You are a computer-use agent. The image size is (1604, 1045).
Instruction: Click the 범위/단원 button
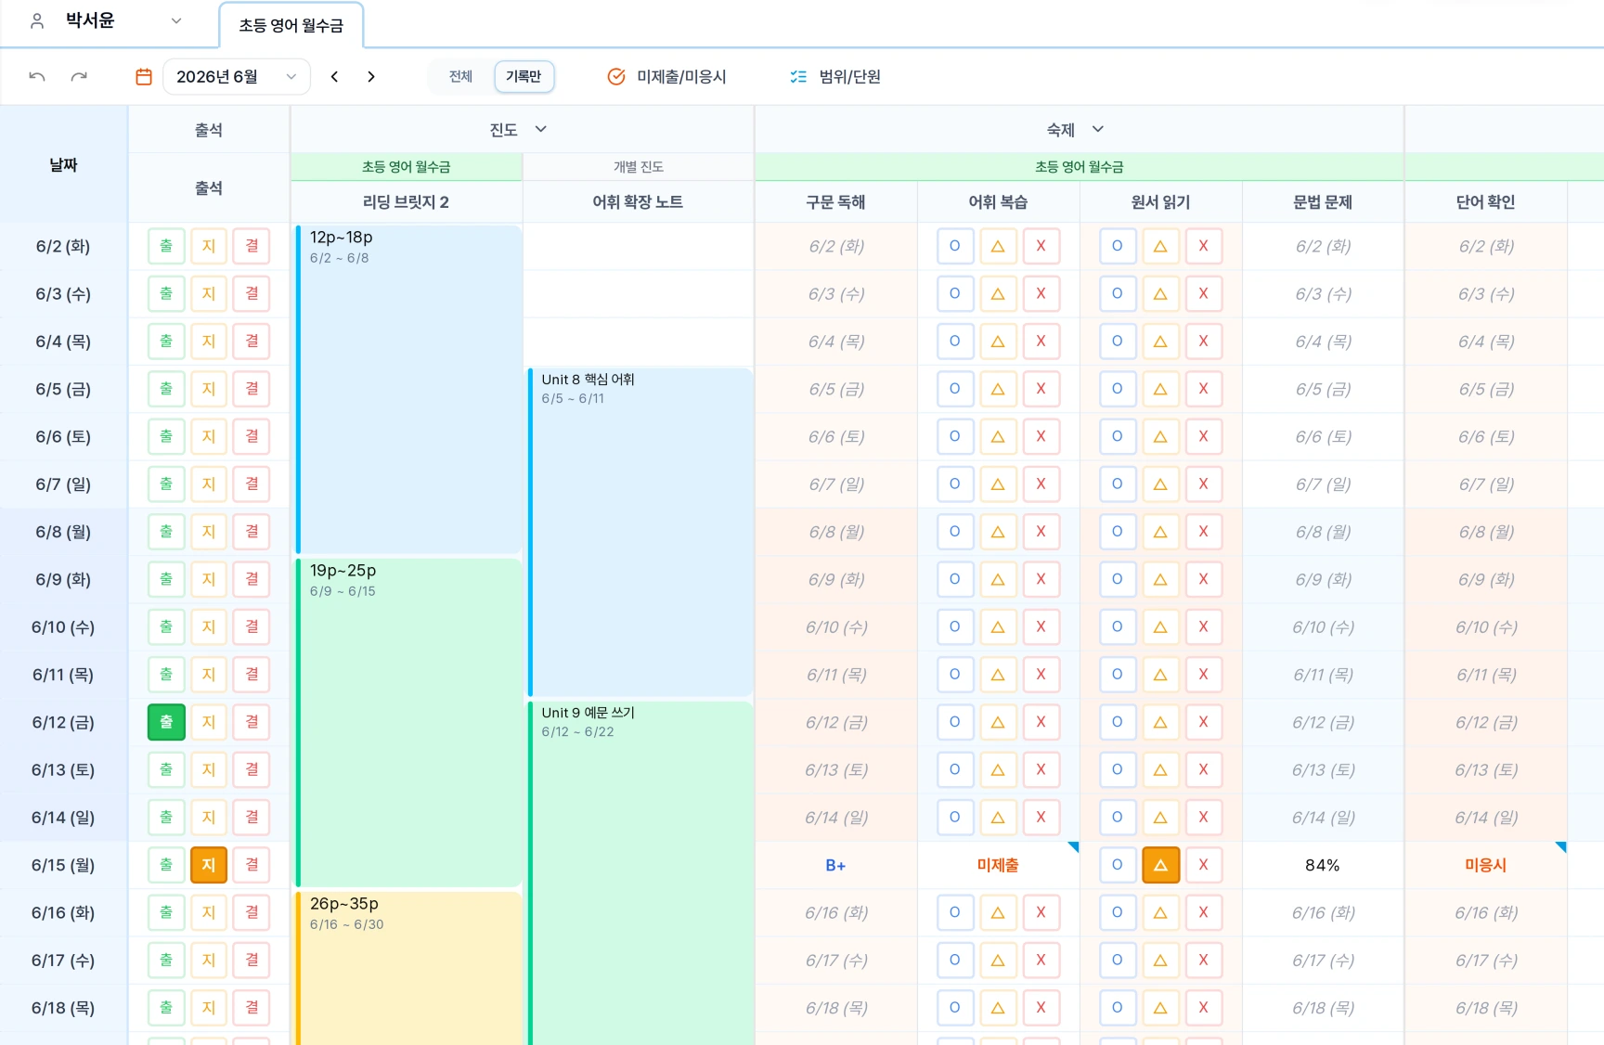[835, 76]
